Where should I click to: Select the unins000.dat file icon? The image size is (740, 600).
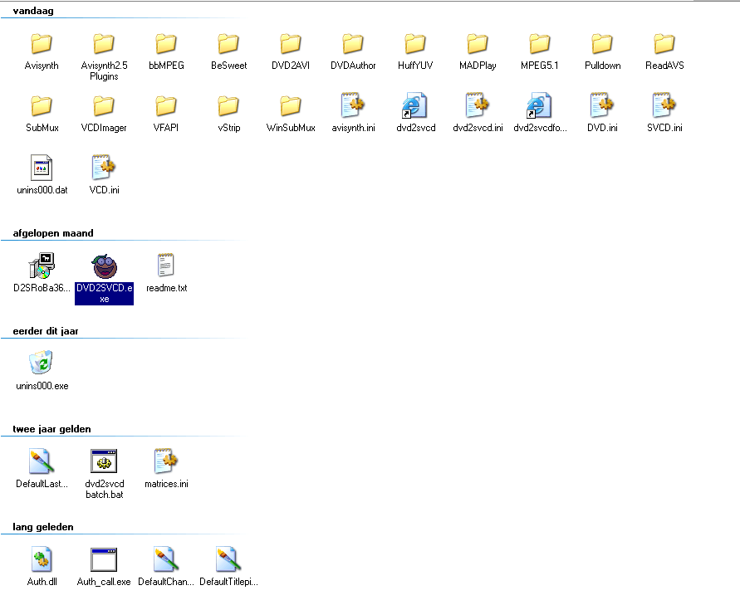[x=42, y=168]
